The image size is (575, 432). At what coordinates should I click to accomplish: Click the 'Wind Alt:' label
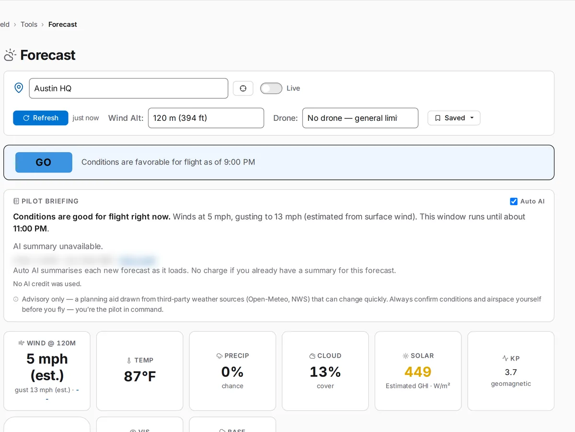coord(126,118)
